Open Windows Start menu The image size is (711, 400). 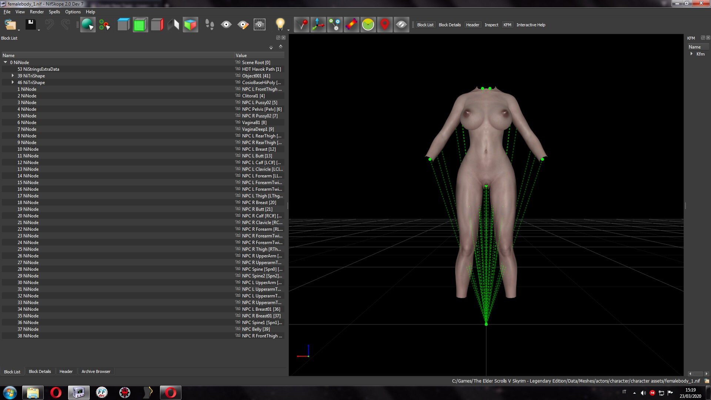click(10, 393)
